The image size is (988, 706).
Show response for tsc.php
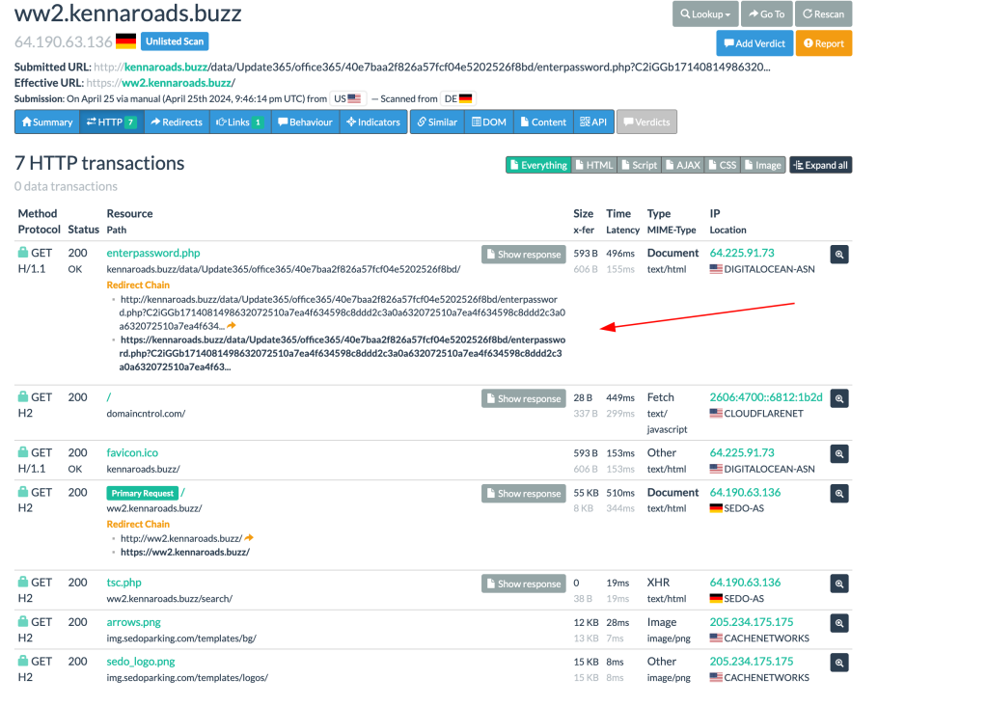click(x=524, y=584)
